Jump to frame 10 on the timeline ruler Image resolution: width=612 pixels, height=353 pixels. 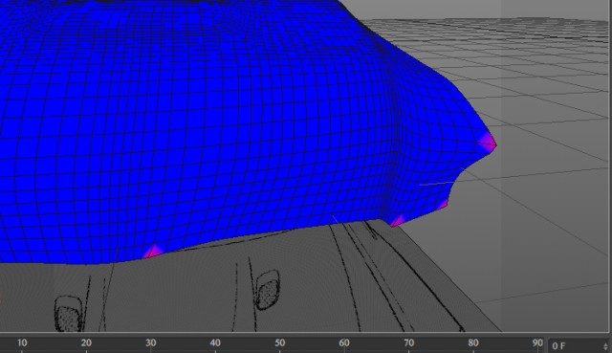point(22,343)
